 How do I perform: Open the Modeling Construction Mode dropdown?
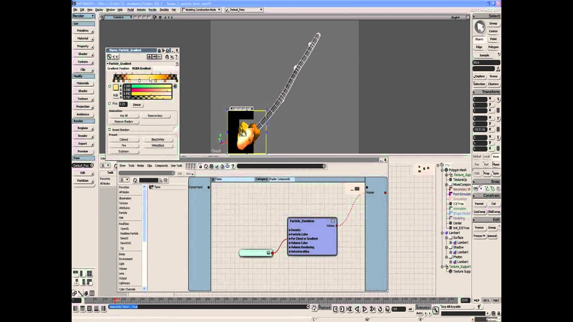[201, 10]
